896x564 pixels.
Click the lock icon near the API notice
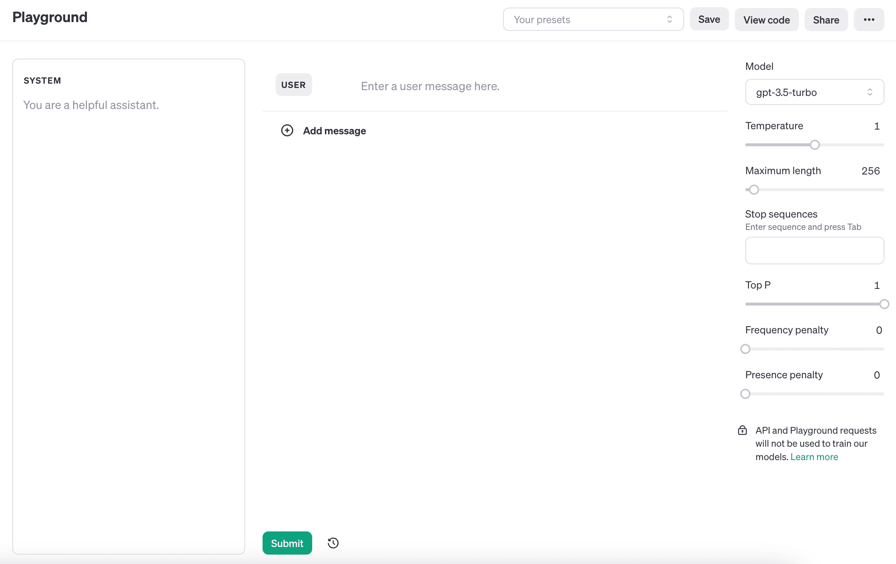coord(742,430)
